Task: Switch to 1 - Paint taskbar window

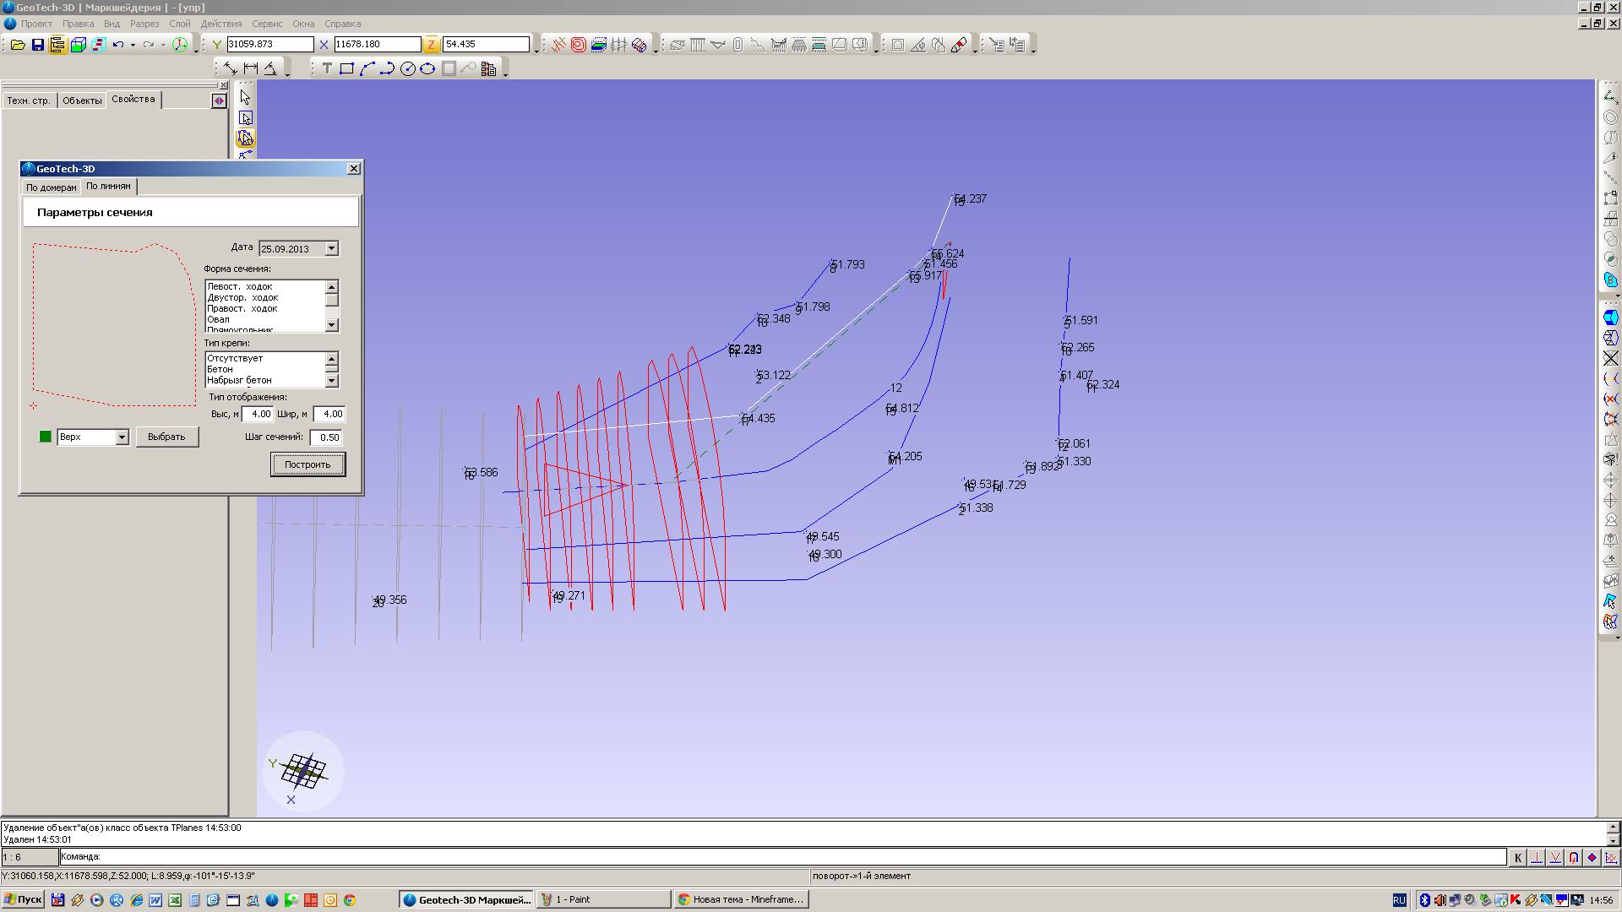Action: 603,900
